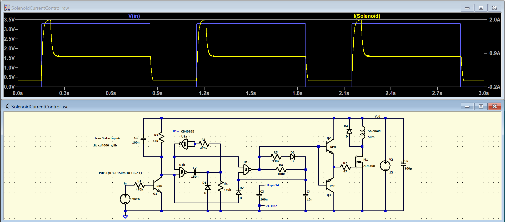The image size is (505, 222).
Task: Click the SolenoidCurrentControl.raw window title
Action: coord(40,8)
